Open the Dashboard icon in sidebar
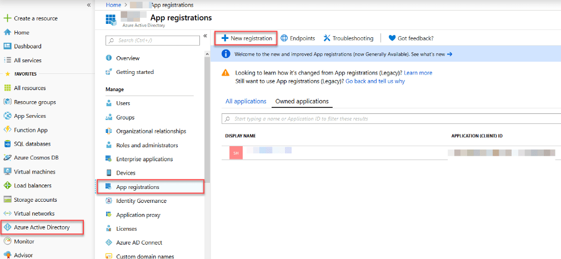This screenshot has height=259, width=561. (7, 46)
